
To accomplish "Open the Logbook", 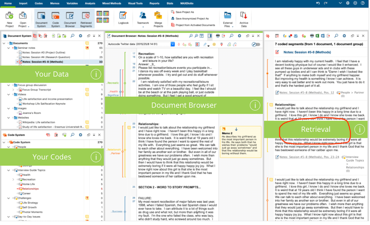I will click(123, 18).
